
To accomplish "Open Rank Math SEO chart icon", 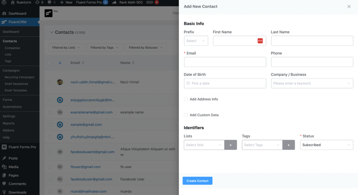I will click(x=114, y=2).
